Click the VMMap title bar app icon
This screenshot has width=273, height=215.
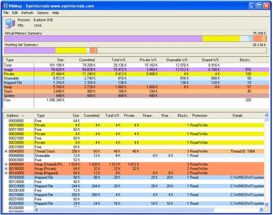coord(5,6)
